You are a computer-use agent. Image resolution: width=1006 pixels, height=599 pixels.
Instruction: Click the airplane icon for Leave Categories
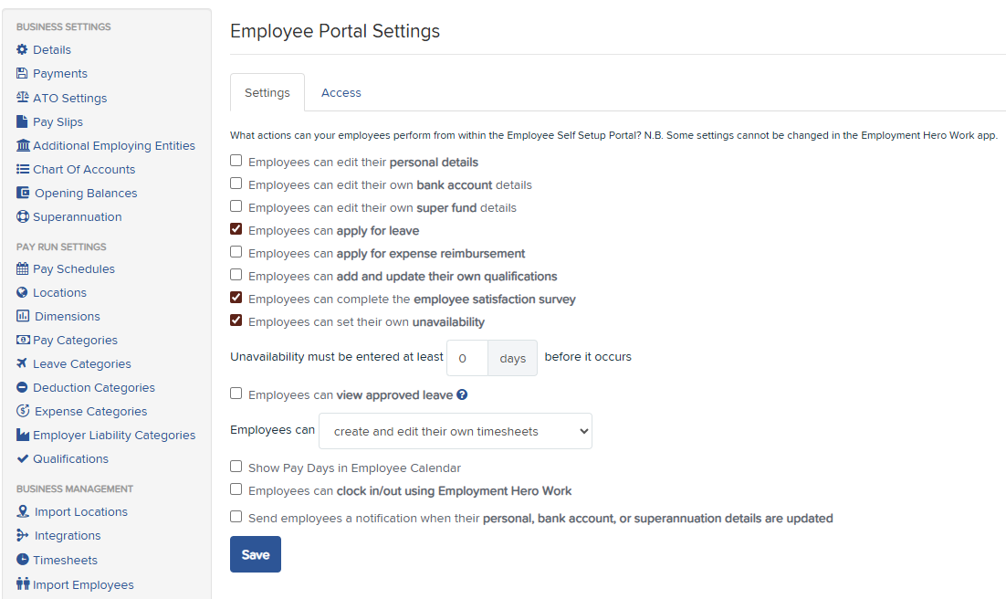23,364
